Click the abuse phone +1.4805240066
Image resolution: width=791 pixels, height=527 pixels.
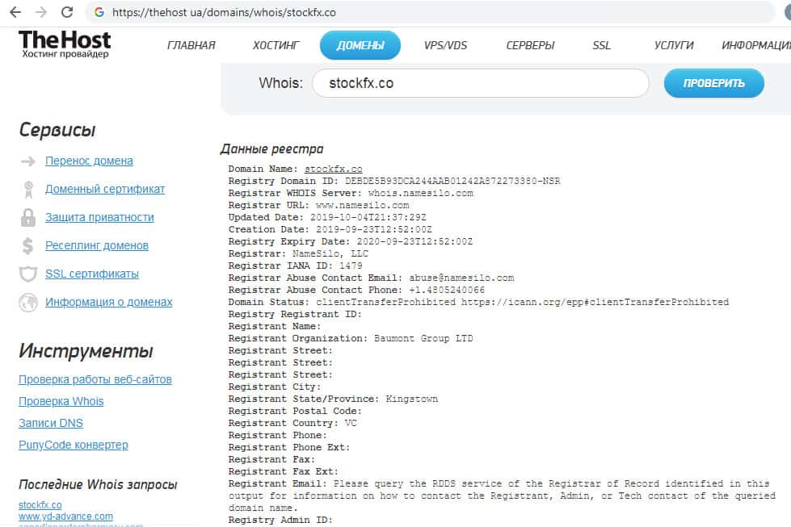tap(447, 291)
